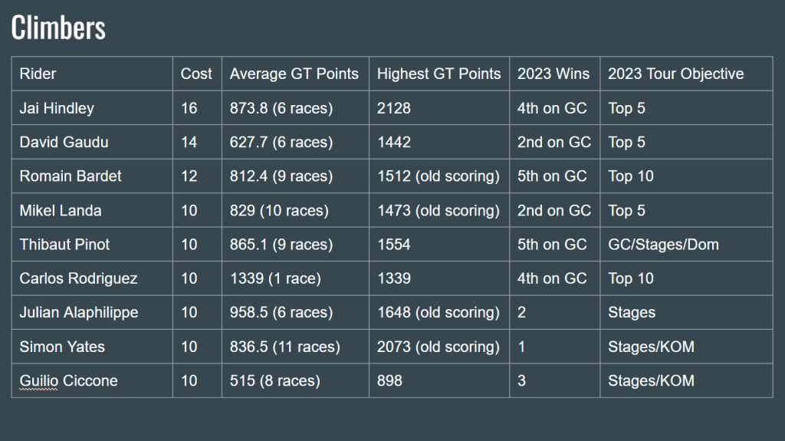Click the Simon Yates name cell

[62, 347]
